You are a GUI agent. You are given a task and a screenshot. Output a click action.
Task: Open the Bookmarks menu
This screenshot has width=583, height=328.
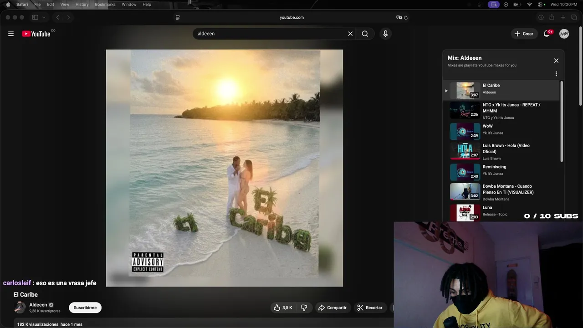[x=105, y=4]
